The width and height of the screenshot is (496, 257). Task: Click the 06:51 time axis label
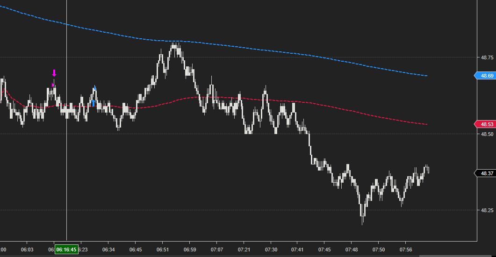click(163, 250)
